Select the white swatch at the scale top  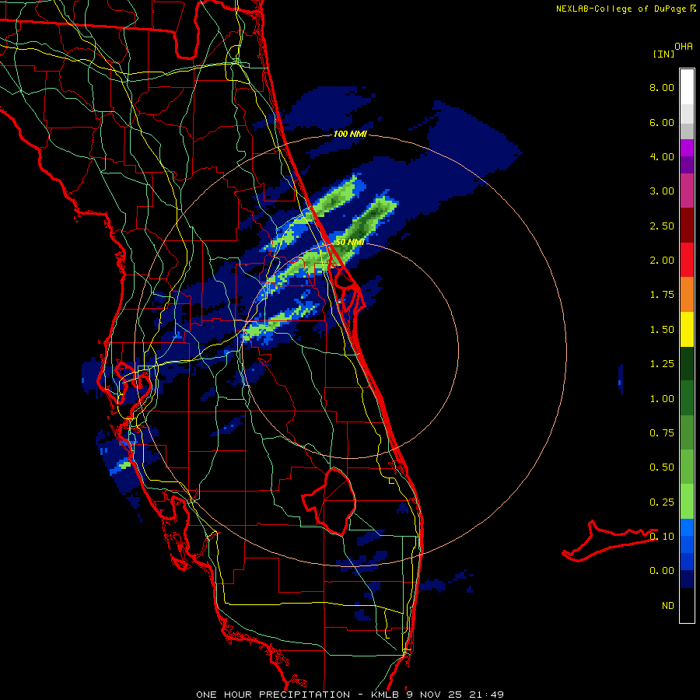click(687, 87)
